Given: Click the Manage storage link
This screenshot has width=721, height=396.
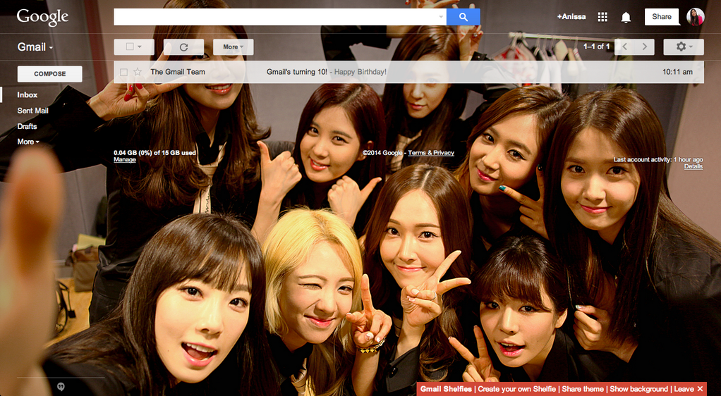Looking at the screenshot, I should coord(125,160).
